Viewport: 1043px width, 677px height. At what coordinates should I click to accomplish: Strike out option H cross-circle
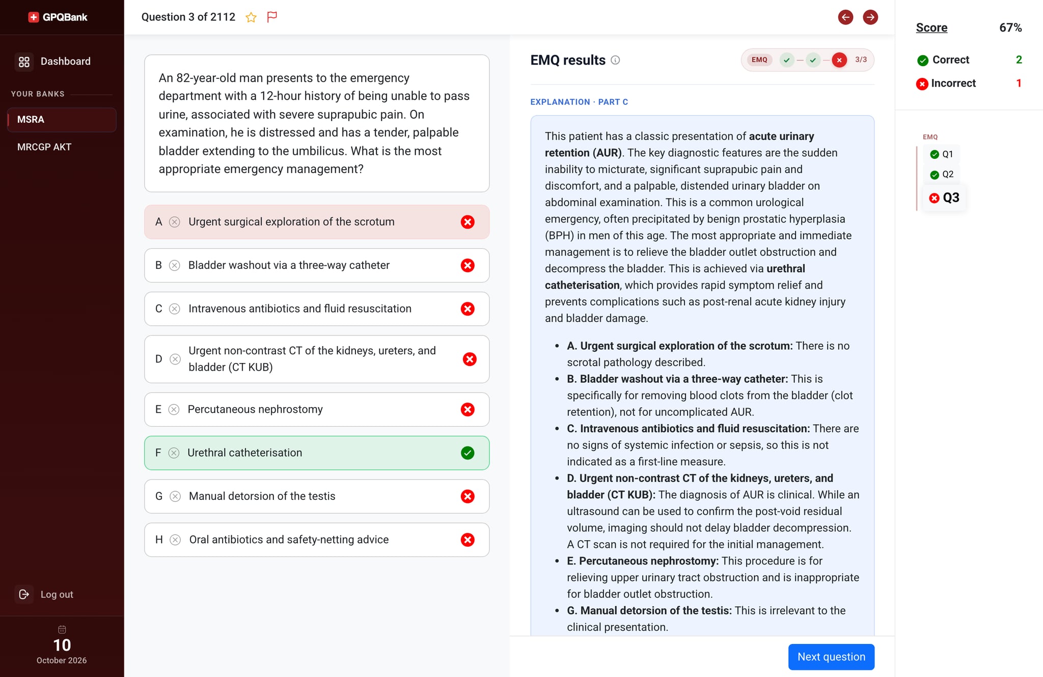175,540
